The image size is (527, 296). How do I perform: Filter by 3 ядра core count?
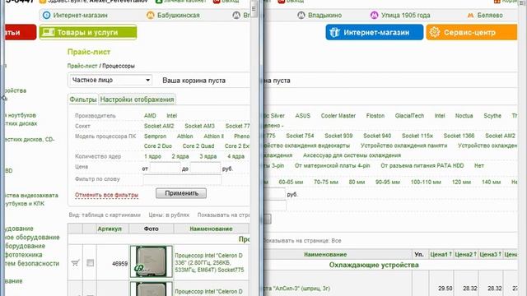click(208, 156)
